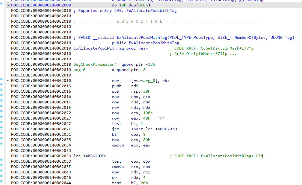Click the ecx, 80h operand
Screen dimensions: 302x185
(141, 140)
